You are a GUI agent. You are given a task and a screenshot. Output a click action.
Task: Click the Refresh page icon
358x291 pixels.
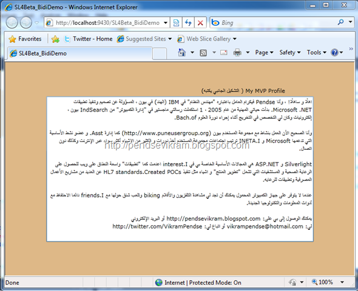tap(188, 22)
